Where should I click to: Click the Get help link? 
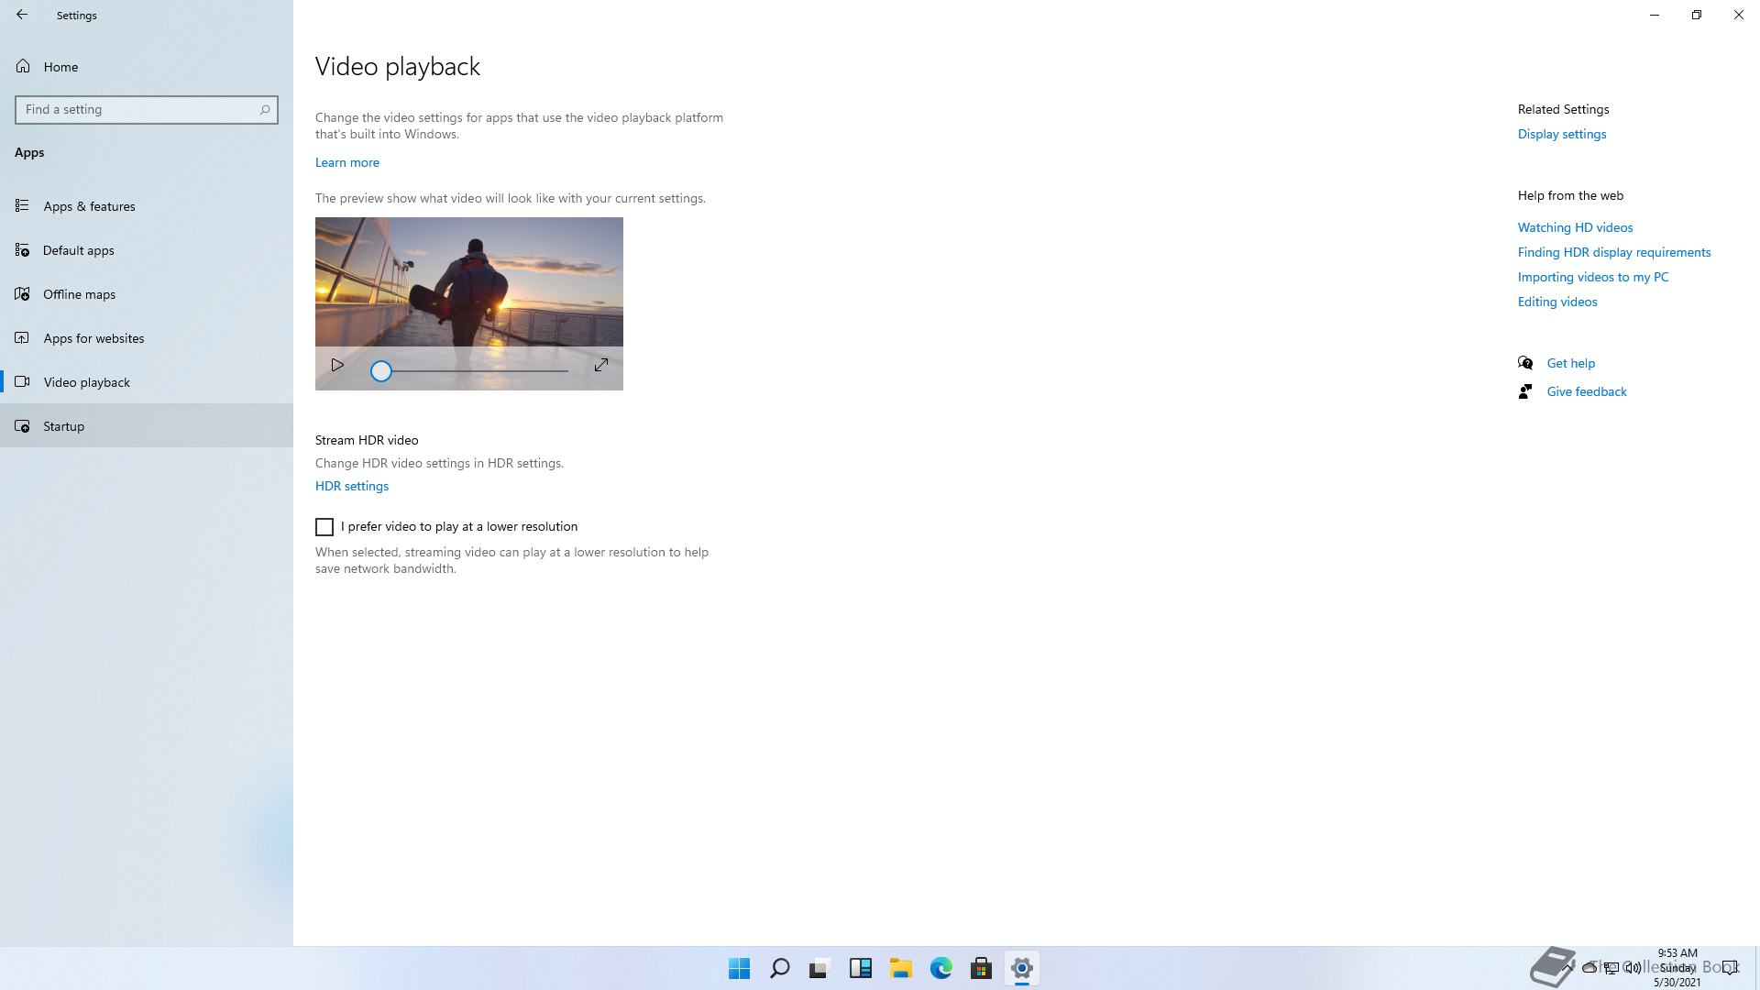click(1570, 363)
